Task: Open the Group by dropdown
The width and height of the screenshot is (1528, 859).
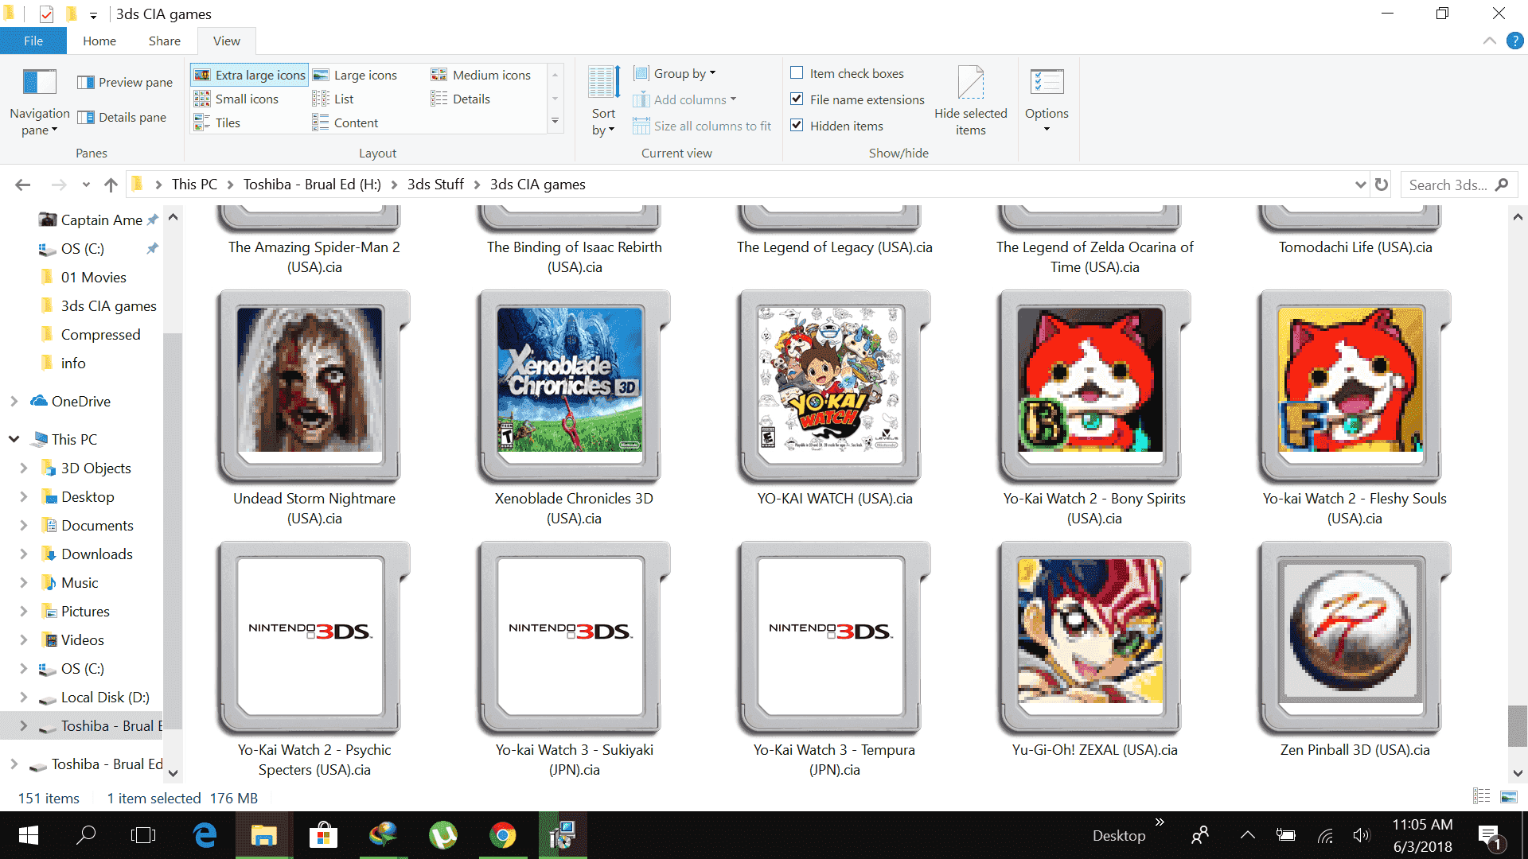Action: point(675,73)
